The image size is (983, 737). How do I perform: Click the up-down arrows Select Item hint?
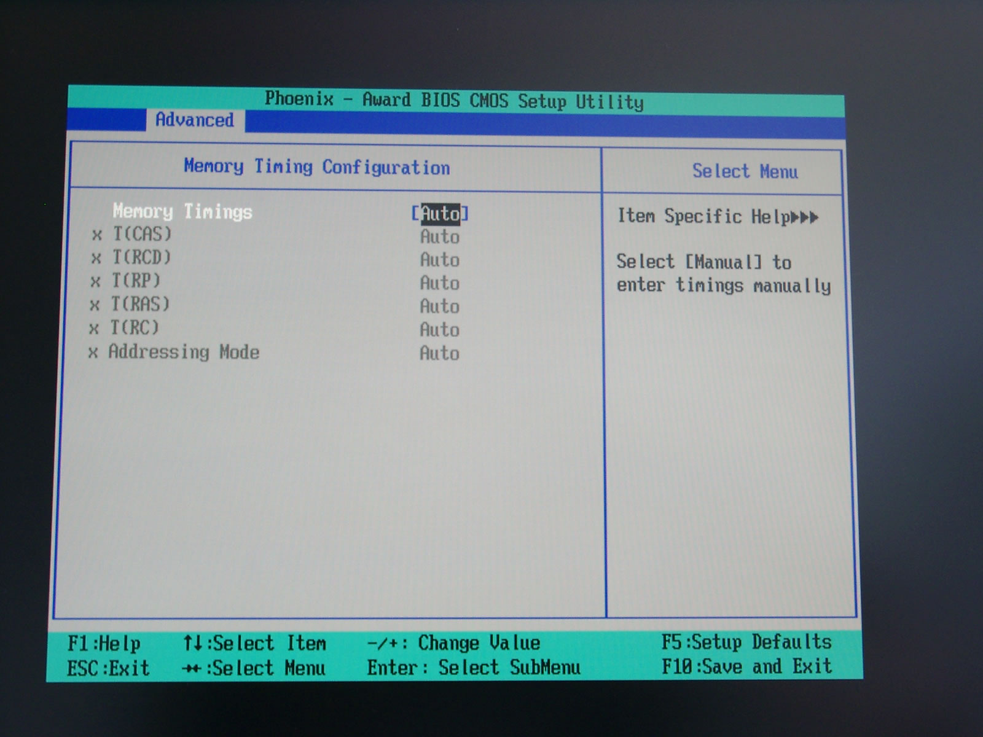click(254, 644)
